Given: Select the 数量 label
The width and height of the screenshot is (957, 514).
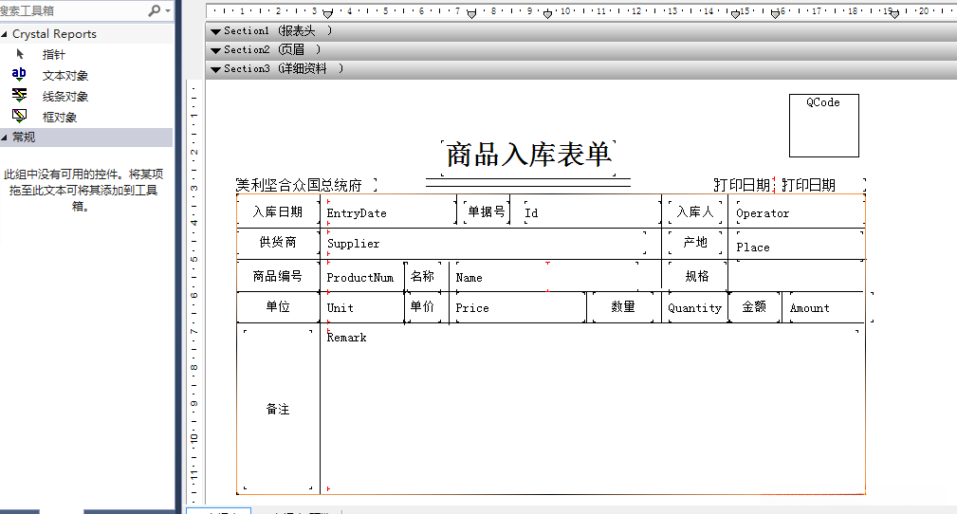Looking at the screenshot, I should [x=623, y=307].
